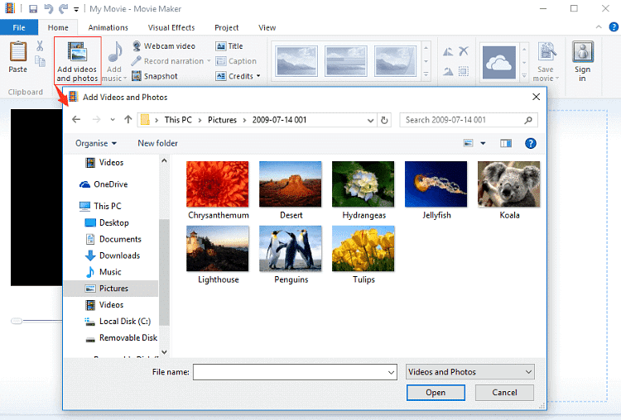Expand the AutoMovie themes gallery
This screenshot has height=420, width=621.
pos(426,74)
